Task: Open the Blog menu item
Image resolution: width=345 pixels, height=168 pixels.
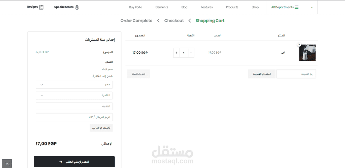Action: click(x=184, y=7)
